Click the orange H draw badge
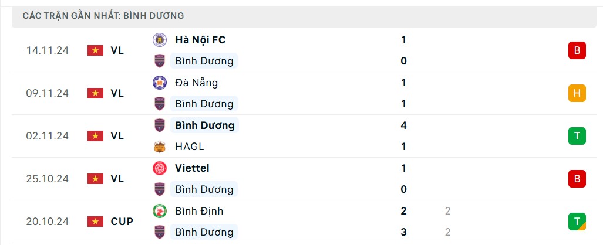 [577, 93]
